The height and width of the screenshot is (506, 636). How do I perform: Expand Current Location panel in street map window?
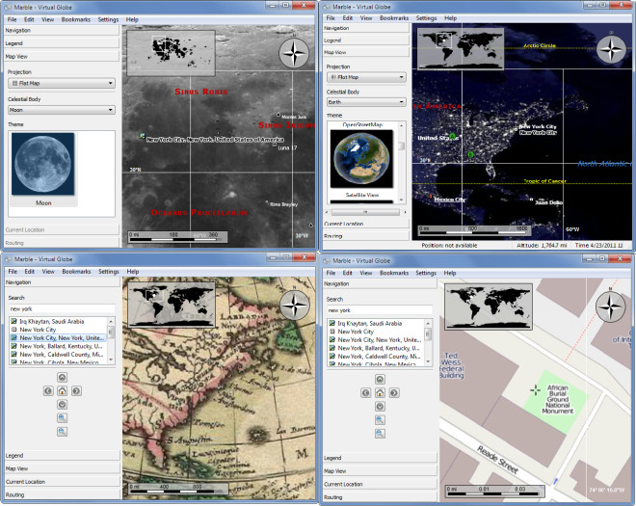point(380,484)
